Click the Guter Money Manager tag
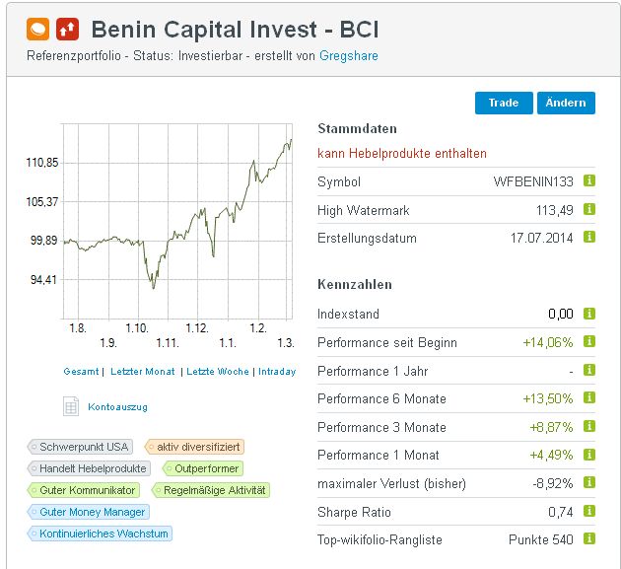Image resolution: width=621 pixels, height=569 pixels. pos(89,512)
